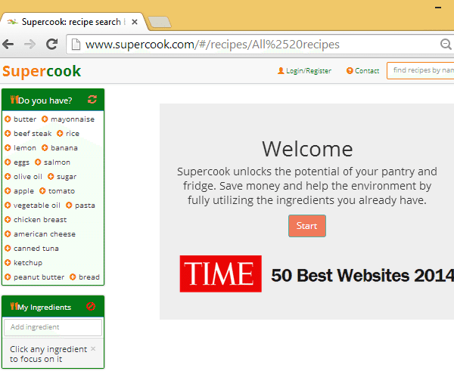Screen dimensions: 454x371
Task: Add lemon with its plus icon
Action: pos(8,148)
